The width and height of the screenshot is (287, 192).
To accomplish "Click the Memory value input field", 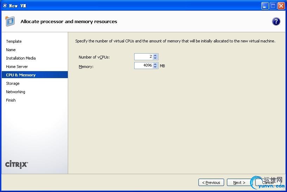I will pyautogui.click(x=144, y=66).
